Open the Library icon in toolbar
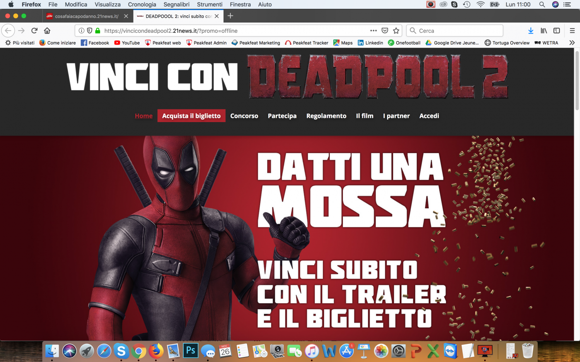Image resolution: width=580 pixels, height=362 pixels. (544, 31)
